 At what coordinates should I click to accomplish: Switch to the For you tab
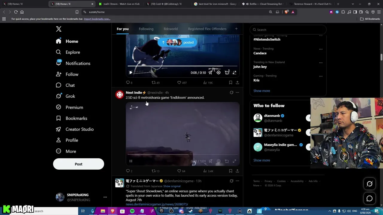(x=123, y=29)
